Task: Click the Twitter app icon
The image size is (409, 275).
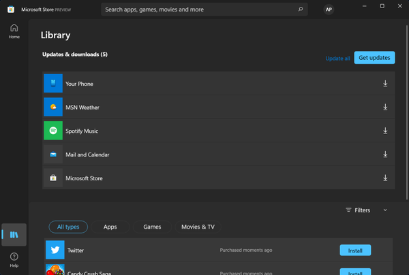Action: pyautogui.click(x=55, y=250)
